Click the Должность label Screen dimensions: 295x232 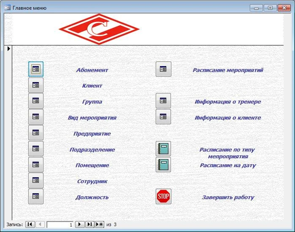[92, 197]
